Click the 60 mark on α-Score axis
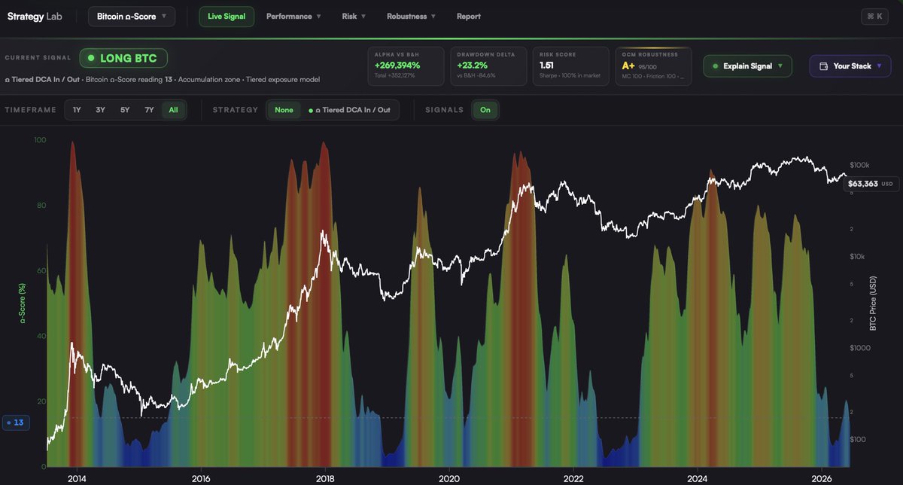The height and width of the screenshot is (485, 903). click(41, 271)
